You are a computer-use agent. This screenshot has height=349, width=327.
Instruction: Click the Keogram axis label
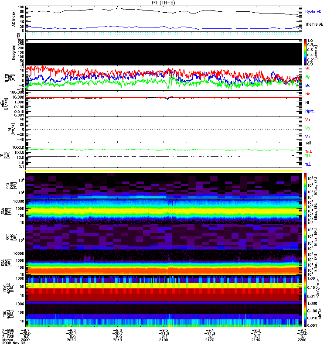(x=14, y=52)
